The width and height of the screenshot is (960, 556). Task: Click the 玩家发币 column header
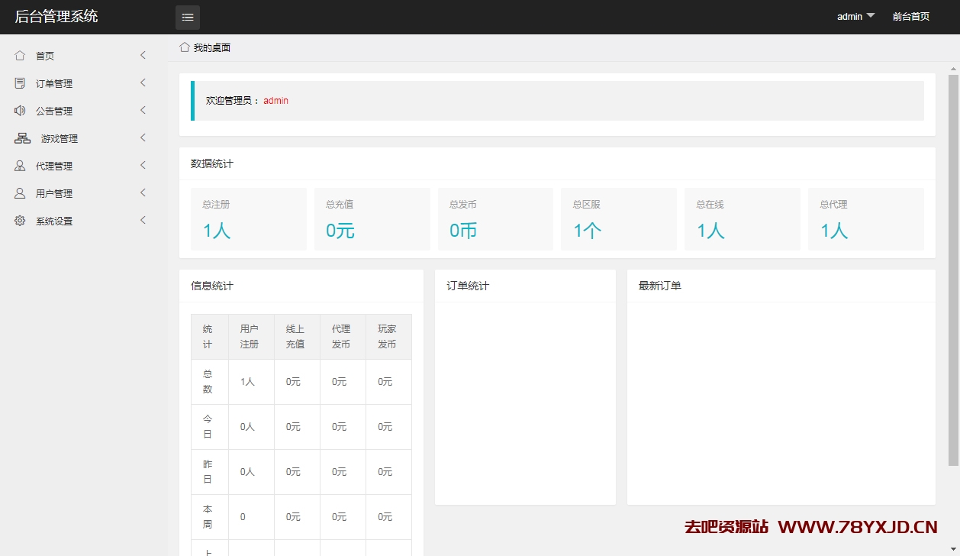388,337
